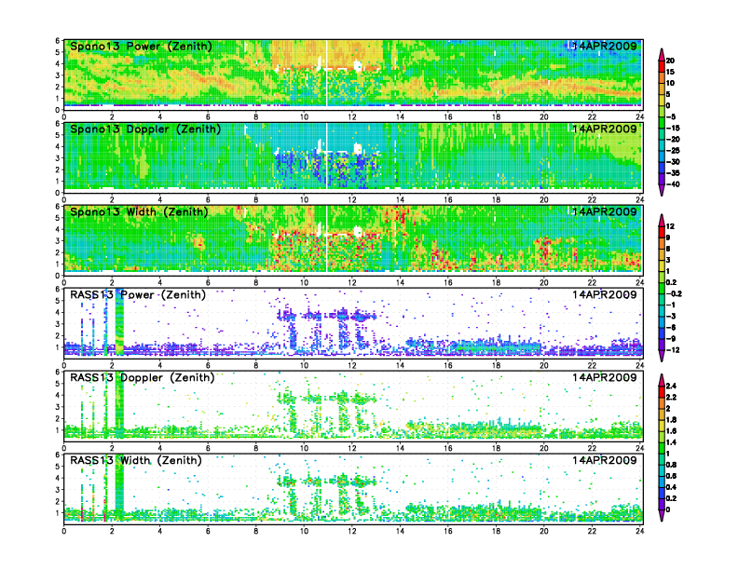The image size is (738, 570).
Task: Click the 'Spano13 Width (Zenith)' panel title
Action: (x=140, y=212)
